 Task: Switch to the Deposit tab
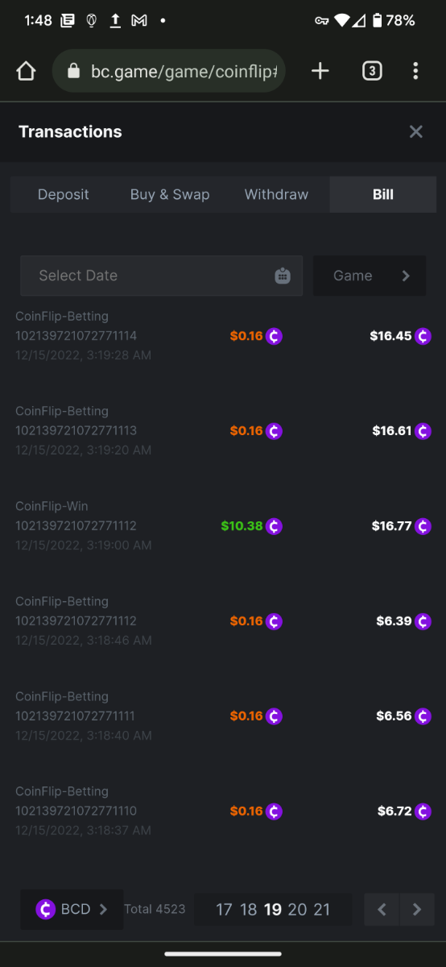point(64,194)
